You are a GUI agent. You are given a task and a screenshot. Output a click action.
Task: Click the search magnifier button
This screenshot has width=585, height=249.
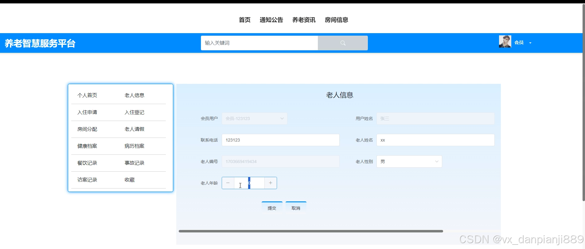click(x=343, y=43)
